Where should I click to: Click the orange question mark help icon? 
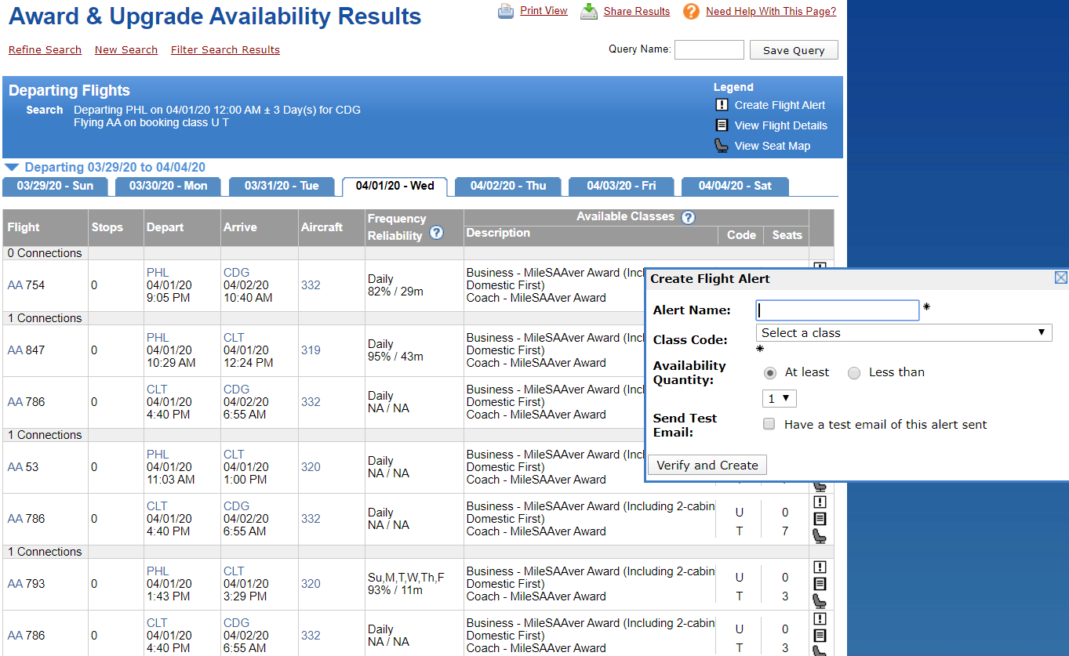[691, 11]
